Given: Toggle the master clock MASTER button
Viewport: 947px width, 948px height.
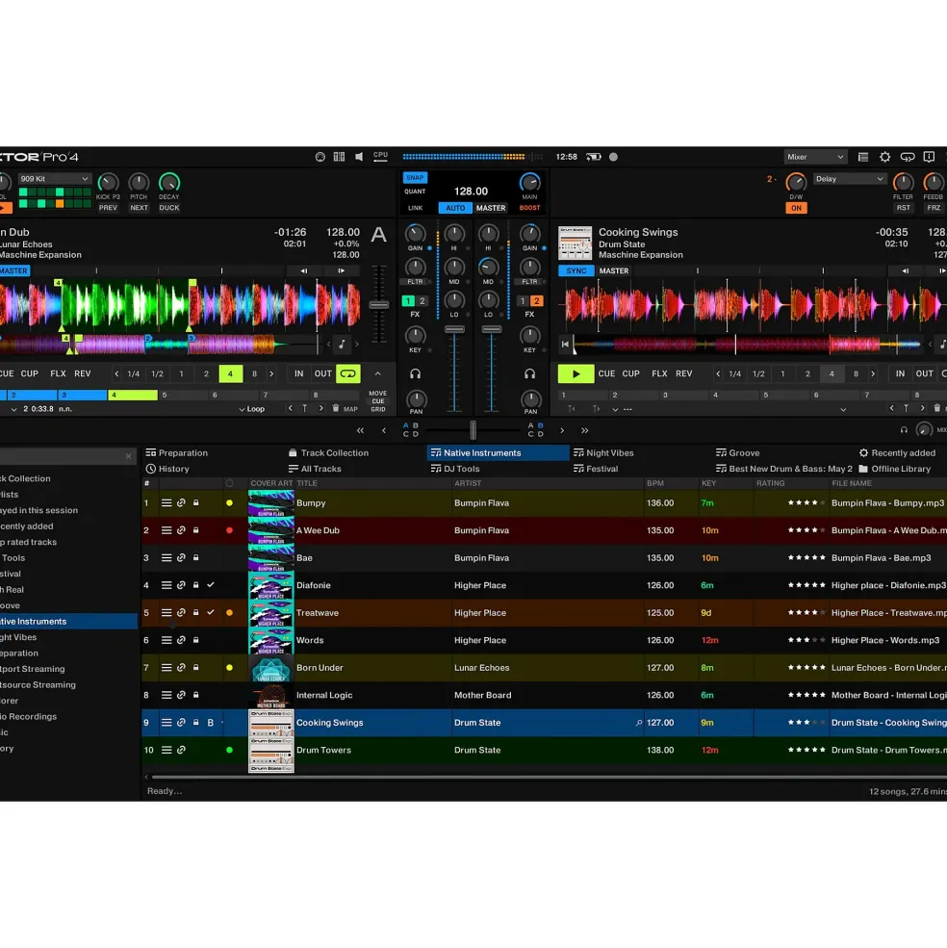Looking at the screenshot, I should 491,208.
